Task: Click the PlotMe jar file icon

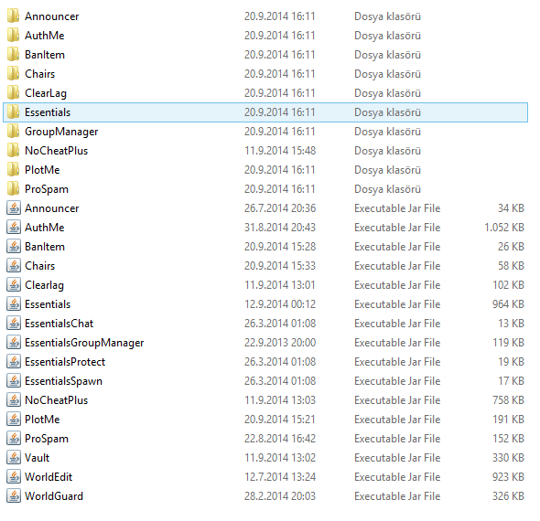Action: pyautogui.click(x=14, y=420)
